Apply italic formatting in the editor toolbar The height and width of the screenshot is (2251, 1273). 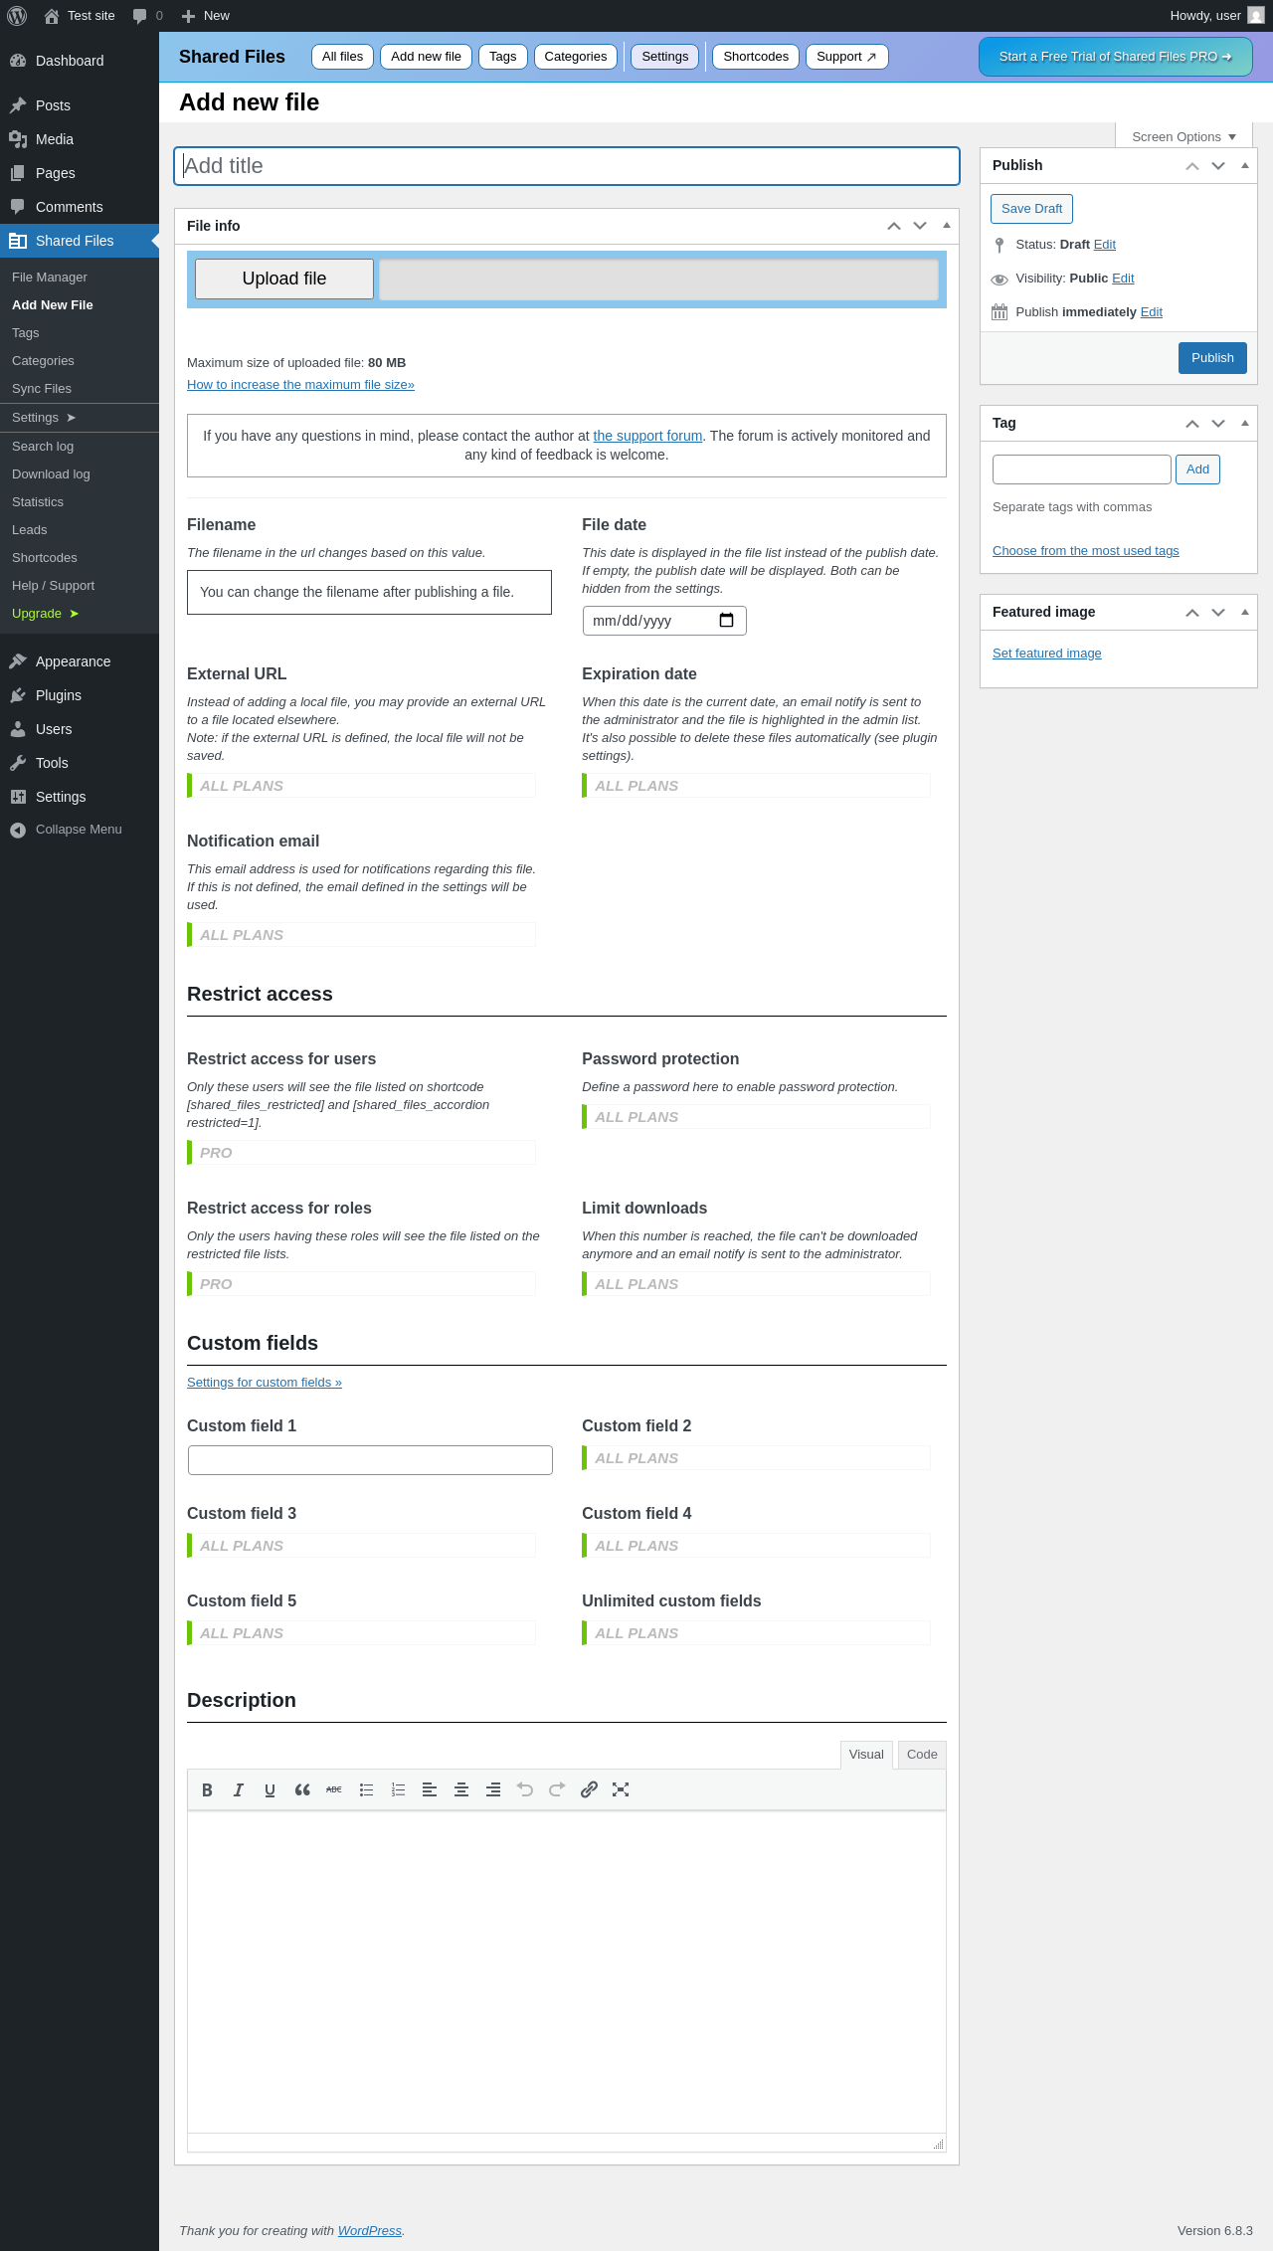click(239, 1789)
